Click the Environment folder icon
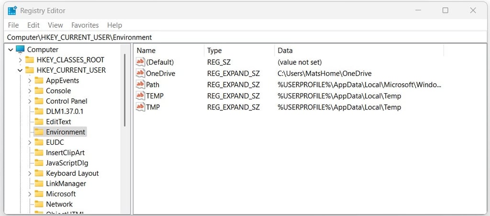 click(x=39, y=132)
